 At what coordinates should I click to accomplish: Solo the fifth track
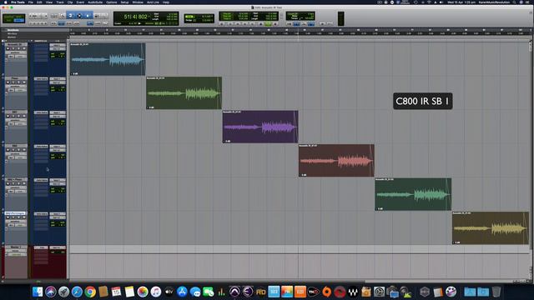(18, 183)
